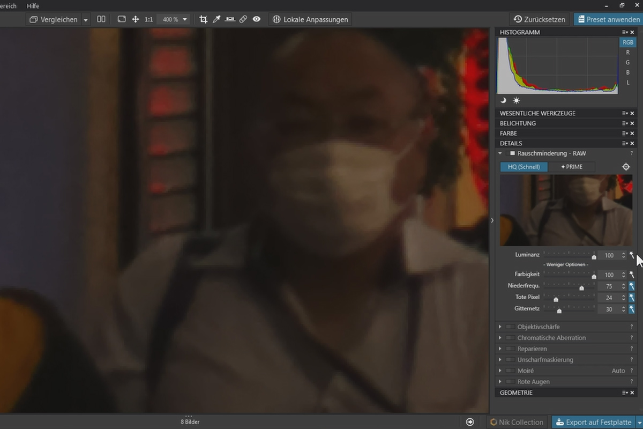This screenshot has height=429, width=643.
Task: Toggle the Gitternetz magic wand
Action: point(632,309)
